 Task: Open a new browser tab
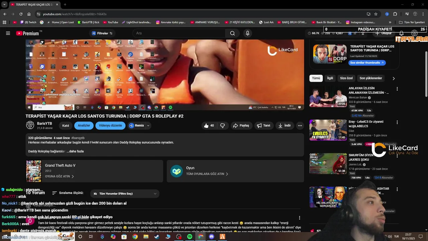(65, 5)
